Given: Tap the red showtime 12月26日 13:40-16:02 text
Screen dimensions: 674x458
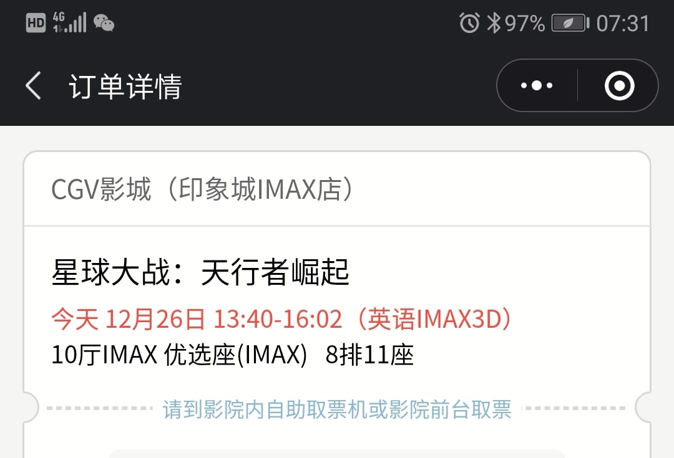Looking at the screenshot, I should [x=223, y=320].
